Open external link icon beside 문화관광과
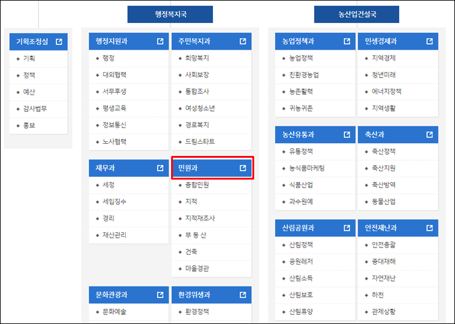The height and width of the screenshot is (324, 455). [x=160, y=295]
